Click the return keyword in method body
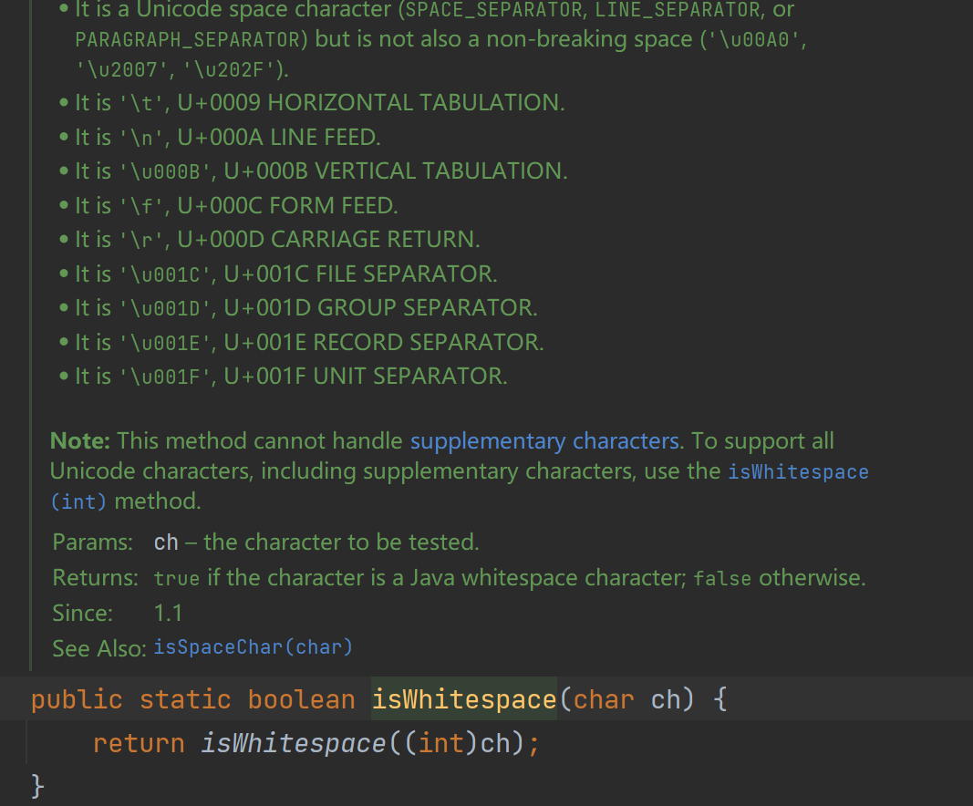Viewport: 973px width, 806px height. [x=139, y=743]
